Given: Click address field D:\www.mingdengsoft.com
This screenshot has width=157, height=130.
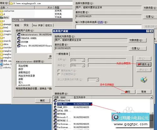Looking at the screenshot, I should pyautogui.click(x=41, y=3).
